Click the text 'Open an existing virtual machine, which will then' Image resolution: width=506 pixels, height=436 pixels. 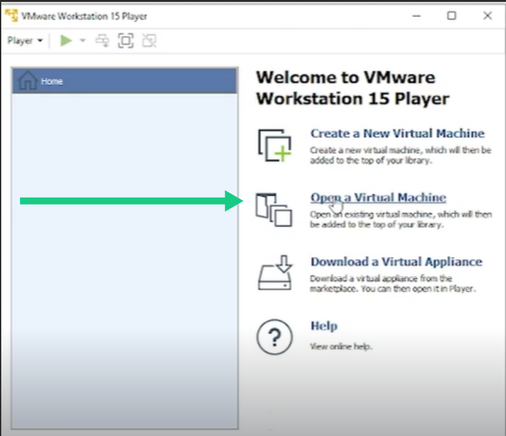[401, 215]
